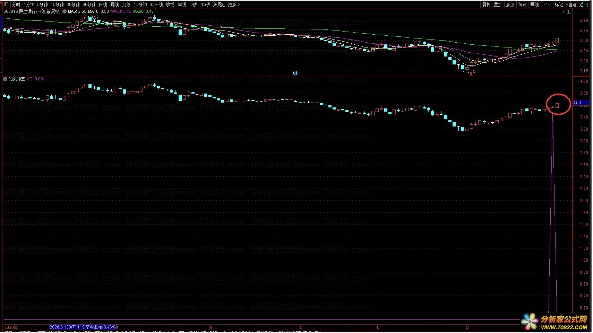
Task: Click the diamond icon above the price axis
Action: (x=562, y=11)
